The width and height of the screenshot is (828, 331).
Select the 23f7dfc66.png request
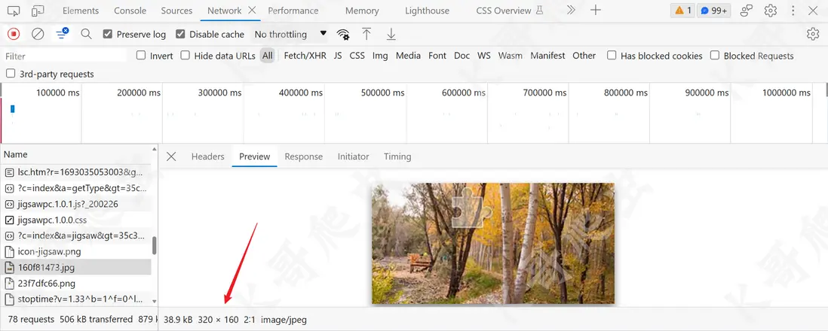(76, 283)
